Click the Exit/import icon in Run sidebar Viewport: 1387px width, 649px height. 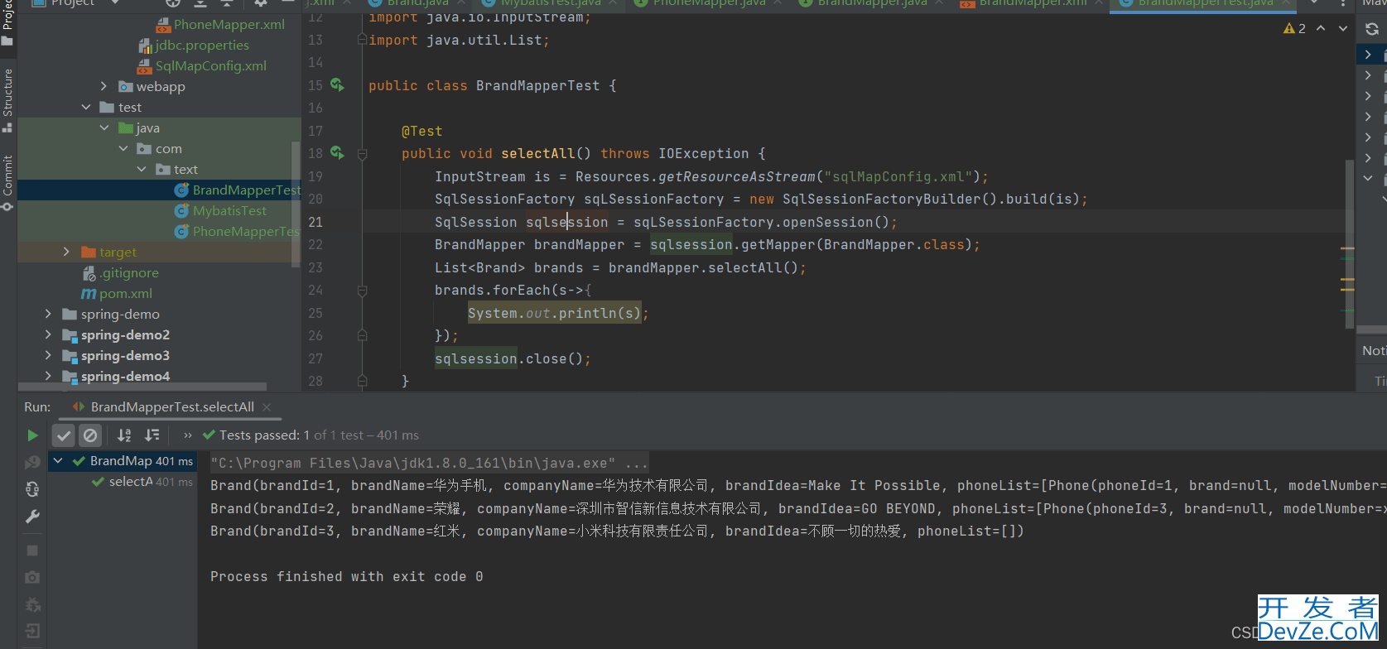tap(32, 632)
